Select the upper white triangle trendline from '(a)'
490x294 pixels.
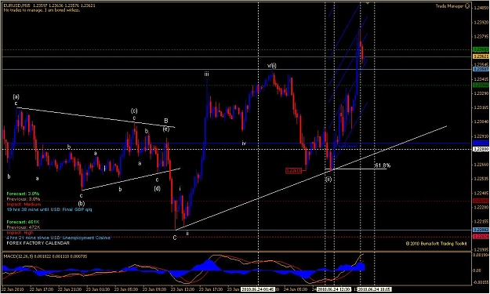click(x=96, y=118)
